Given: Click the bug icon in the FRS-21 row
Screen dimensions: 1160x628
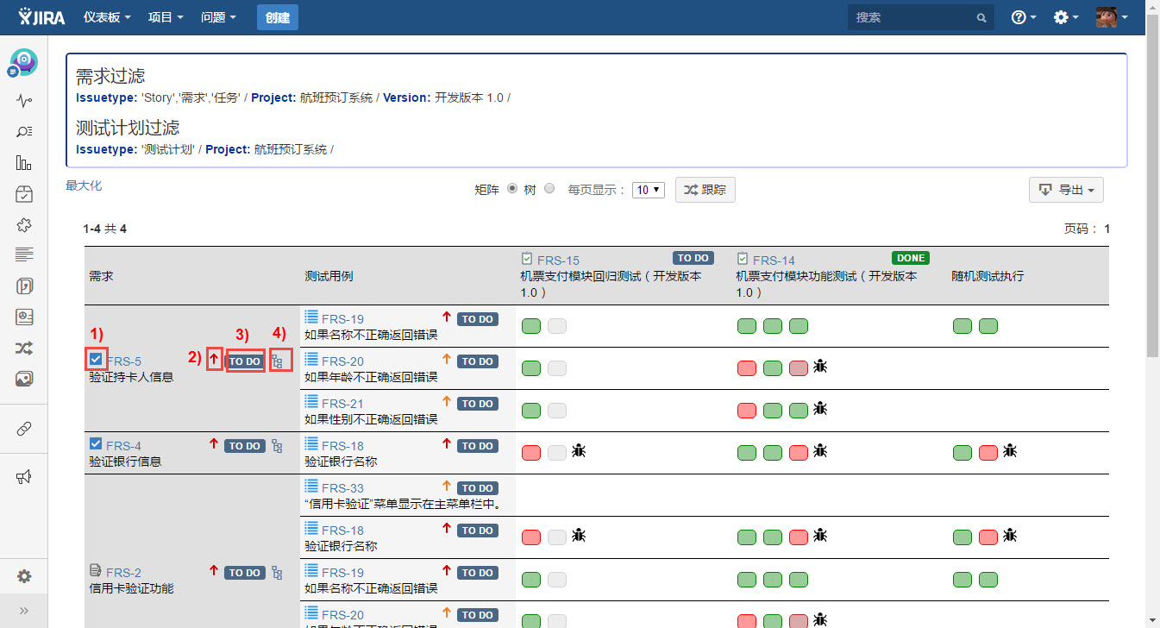Looking at the screenshot, I should click(820, 409).
